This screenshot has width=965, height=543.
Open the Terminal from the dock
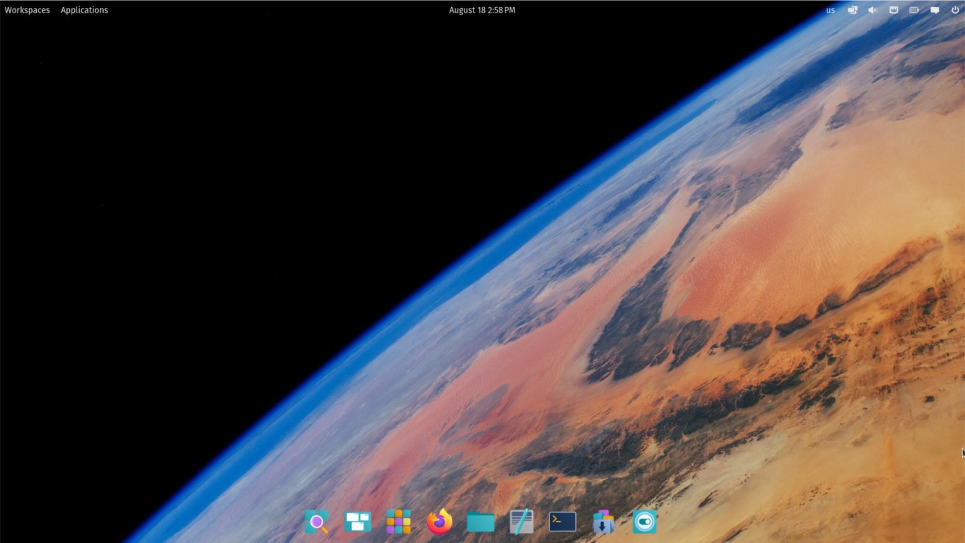562,521
